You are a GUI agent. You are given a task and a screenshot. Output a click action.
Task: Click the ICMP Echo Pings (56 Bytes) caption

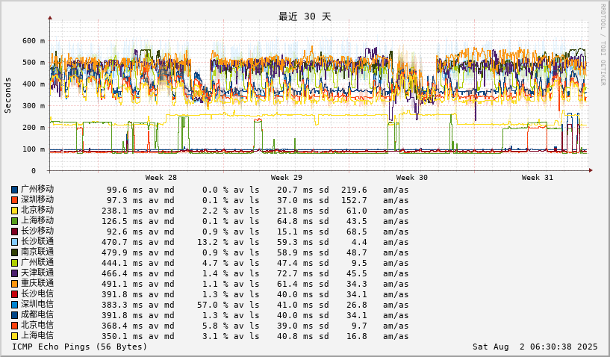coord(80,347)
